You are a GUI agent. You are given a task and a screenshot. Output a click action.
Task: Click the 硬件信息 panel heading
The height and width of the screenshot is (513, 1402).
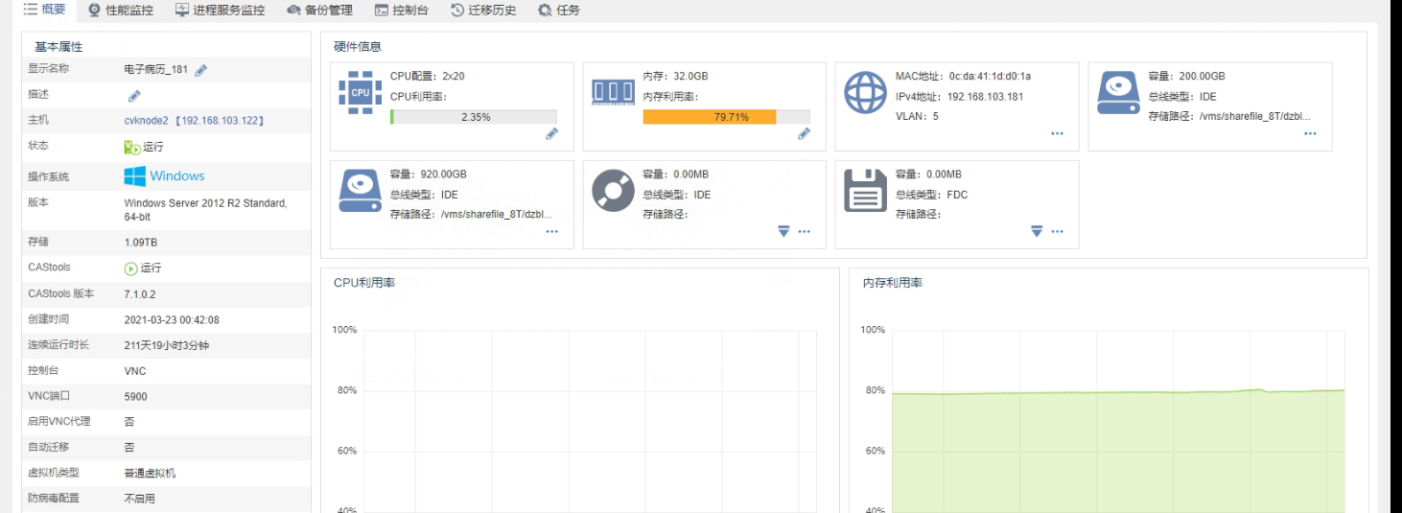click(358, 46)
